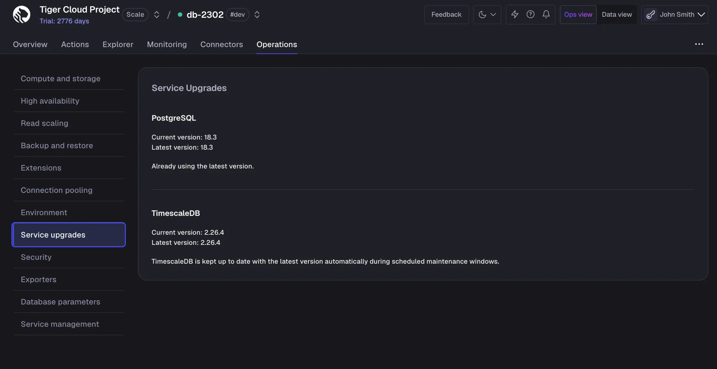717x369 pixels.
Task: Click 'Already using the latest version.' text
Action: pyautogui.click(x=203, y=166)
